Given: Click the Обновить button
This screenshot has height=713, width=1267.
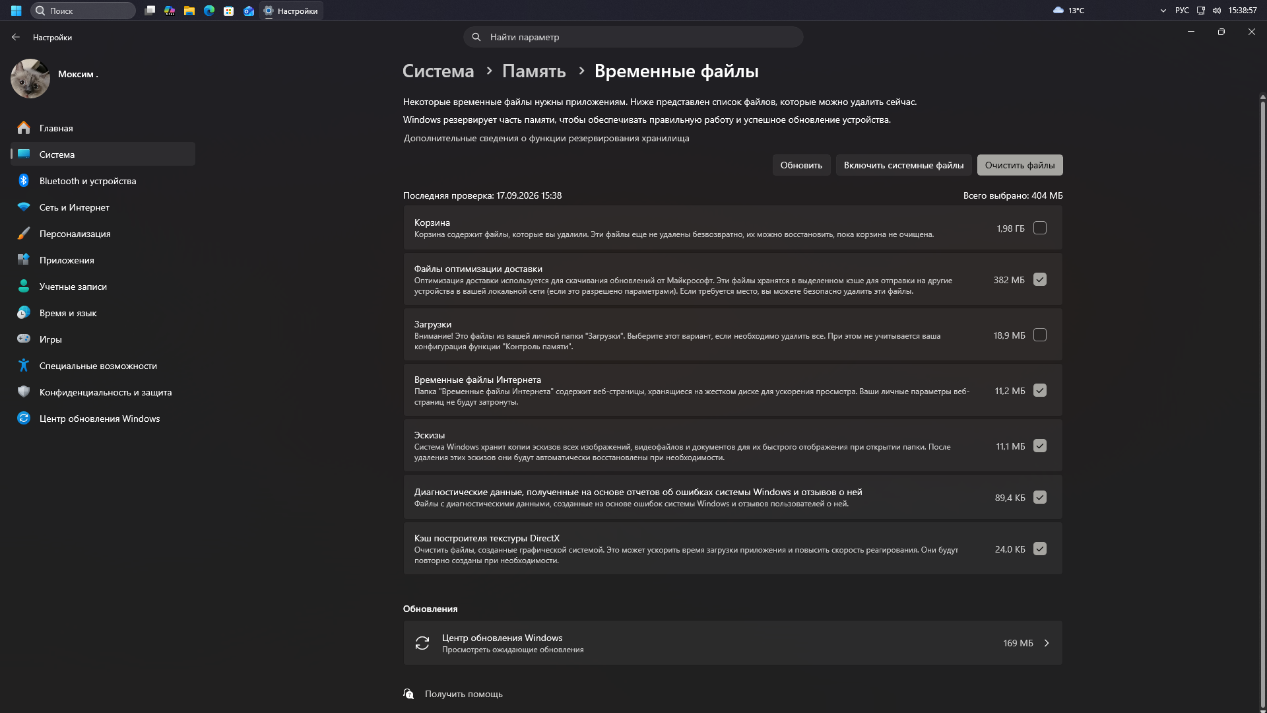Looking at the screenshot, I should coord(801,165).
